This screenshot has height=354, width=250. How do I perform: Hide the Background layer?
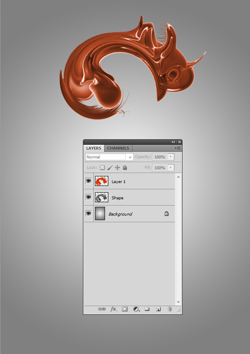pyautogui.click(x=88, y=213)
